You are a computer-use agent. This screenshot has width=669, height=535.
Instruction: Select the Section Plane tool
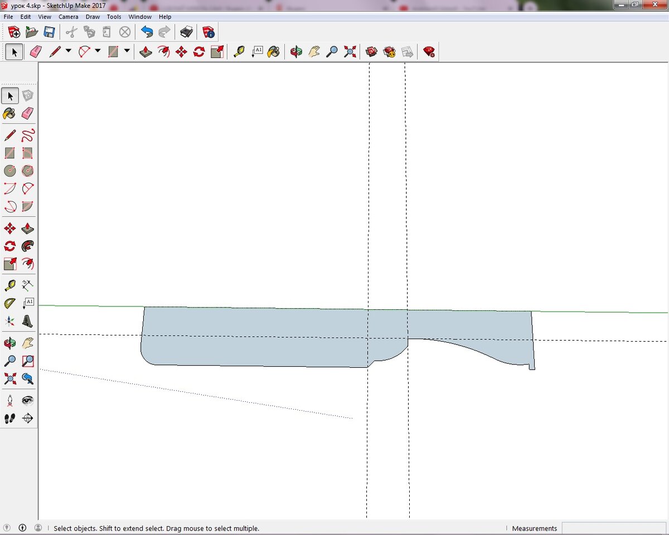(x=27, y=418)
